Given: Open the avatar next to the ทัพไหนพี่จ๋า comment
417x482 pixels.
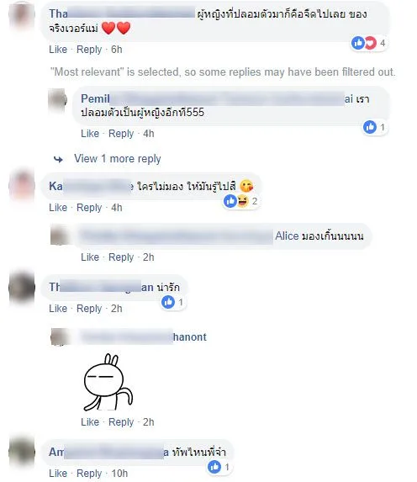Looking at the screenshot, I should coord(22,453).
